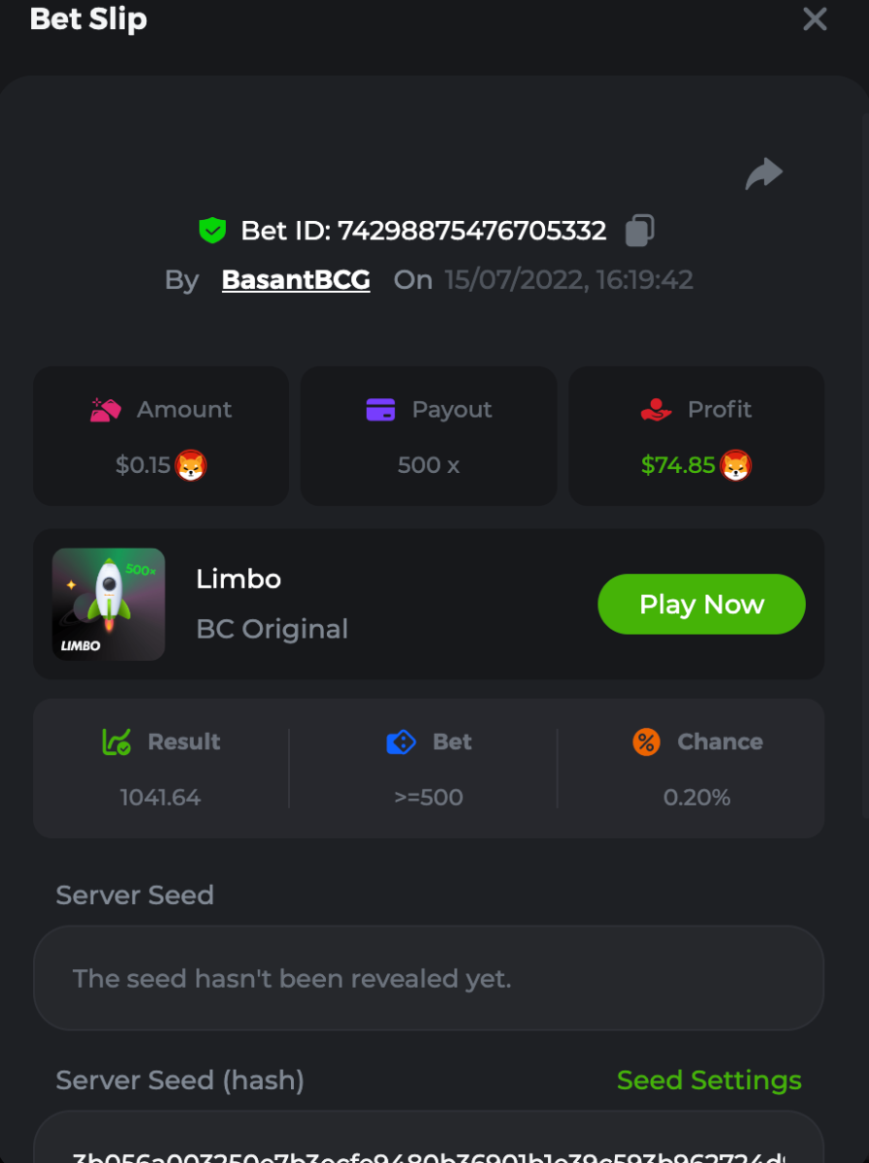
Task: Click the Amount money bag icon
Action: click(106, 410)
